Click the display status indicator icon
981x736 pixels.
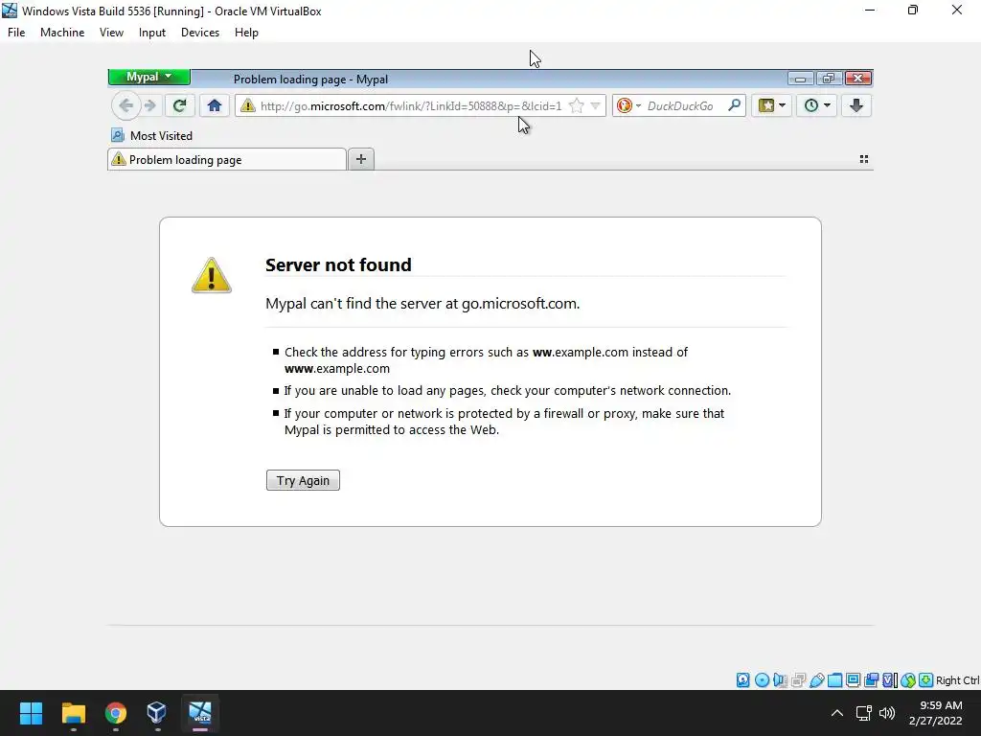click(x=853, y=679)
